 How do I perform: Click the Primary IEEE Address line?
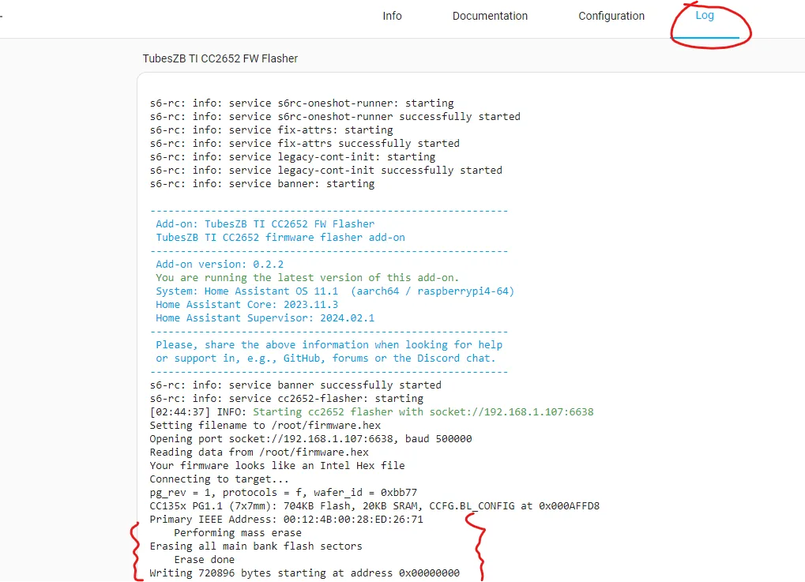point(286,520)
